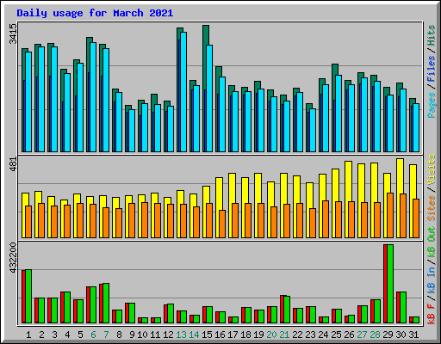The height and width of the screenshot is (344, 441).
Task: Click day label 31 on the x-axis
Action: (x=413, y=335)
